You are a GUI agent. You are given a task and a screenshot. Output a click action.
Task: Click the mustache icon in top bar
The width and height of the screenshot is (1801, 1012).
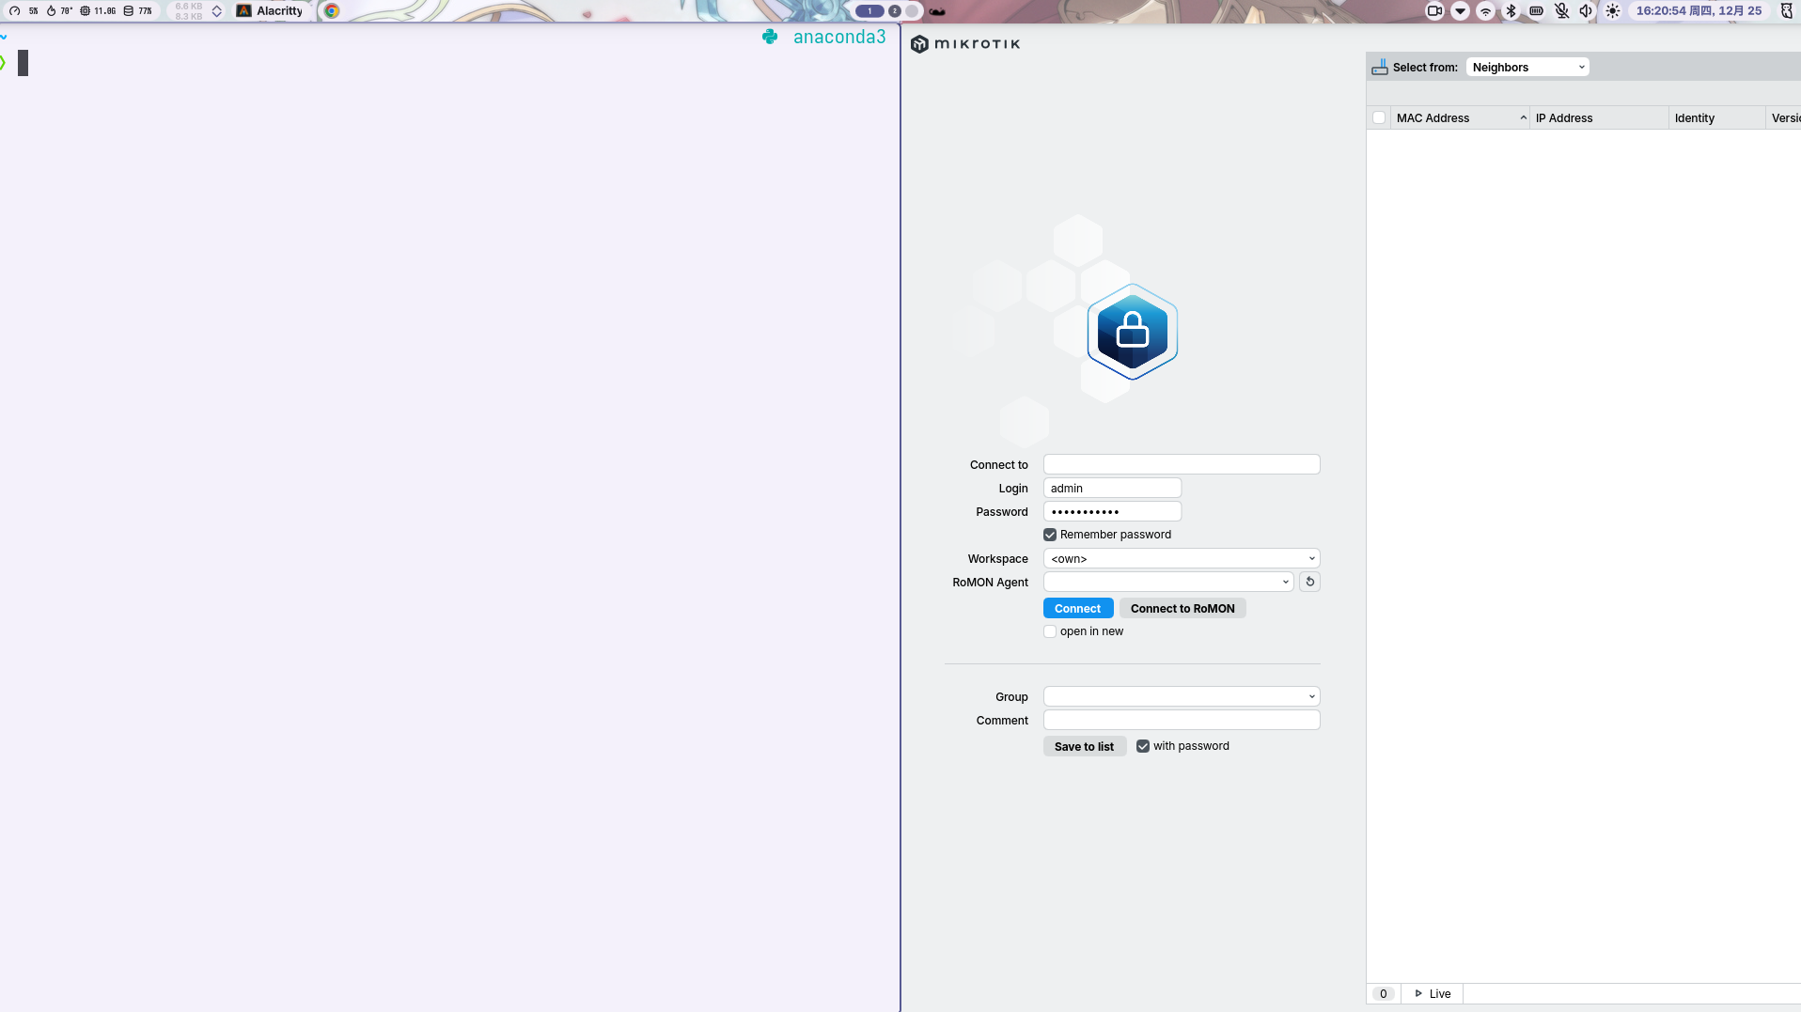point(937,11)
